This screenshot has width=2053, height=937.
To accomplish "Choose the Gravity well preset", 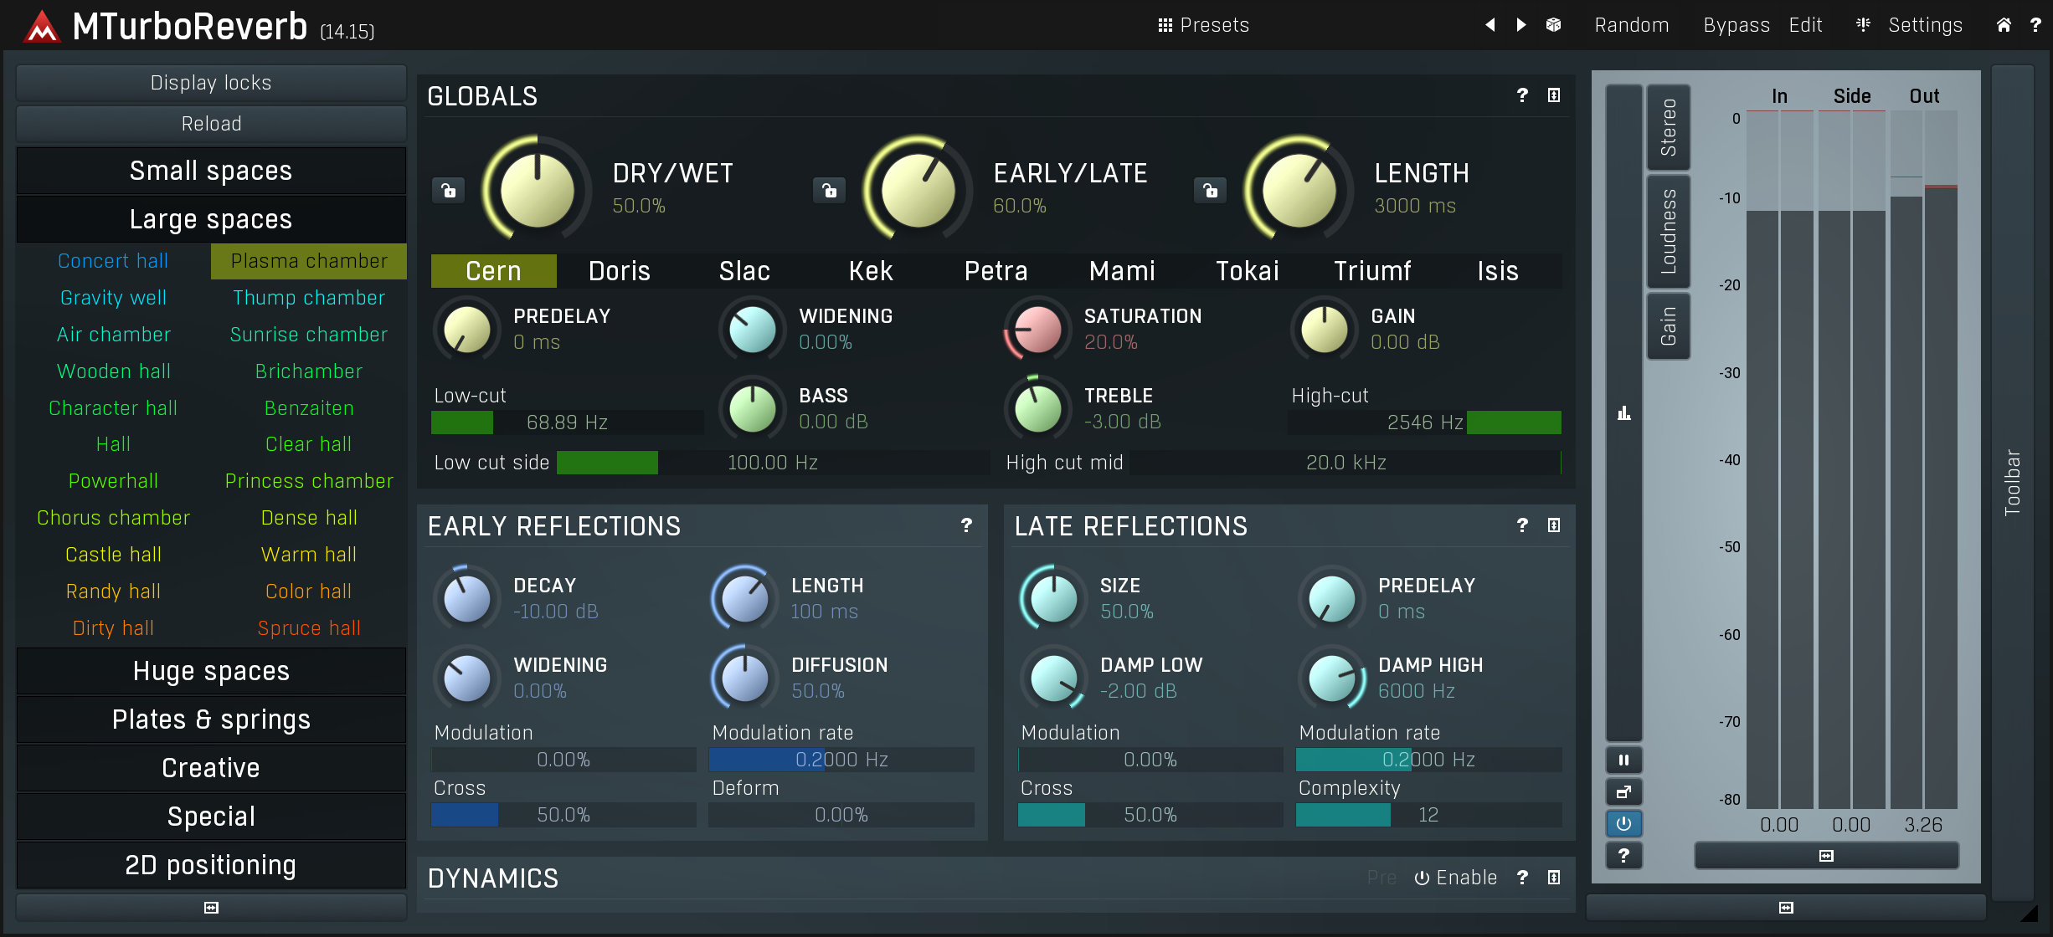I will coord(113,298).
